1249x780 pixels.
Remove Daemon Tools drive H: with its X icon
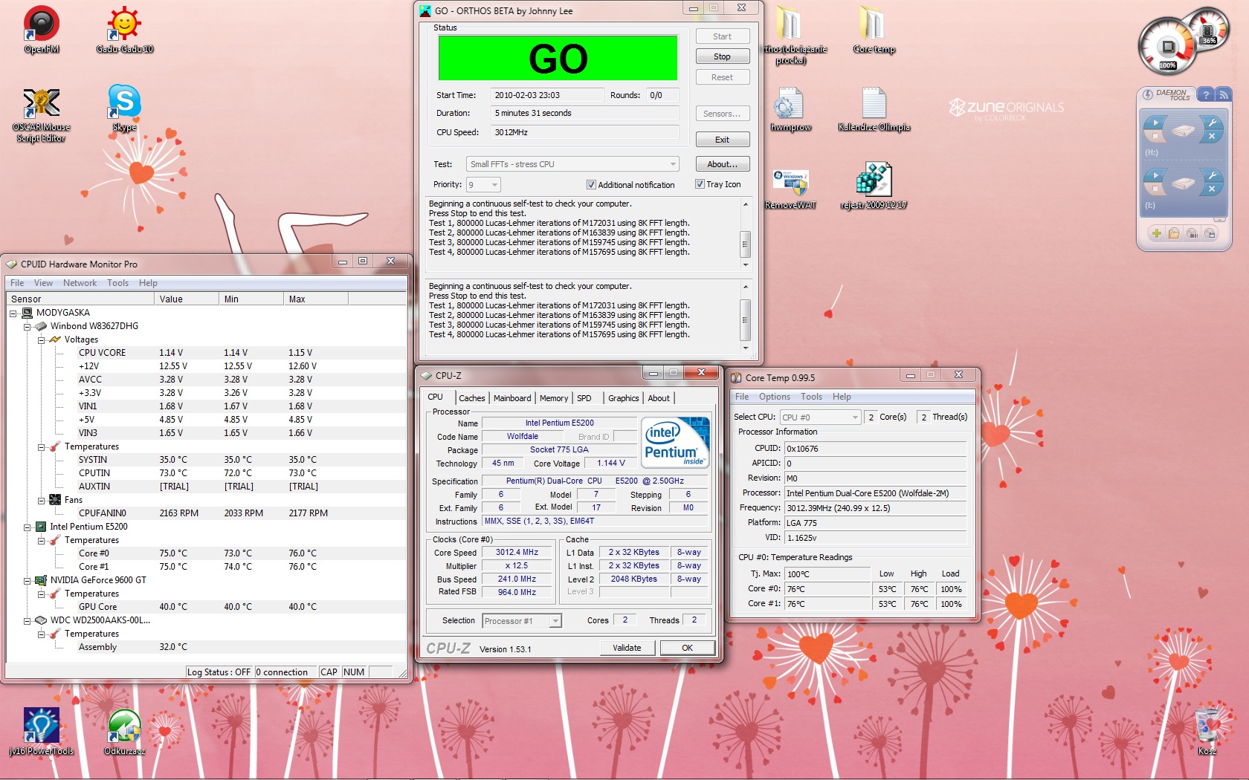click(x=1211, y=136)
